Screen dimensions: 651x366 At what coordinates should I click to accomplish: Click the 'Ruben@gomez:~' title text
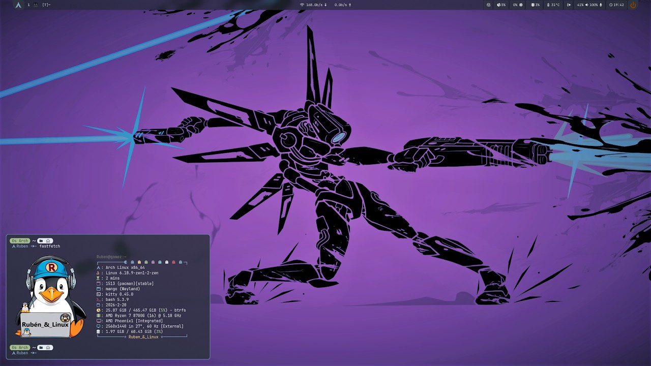click(111, 257)
